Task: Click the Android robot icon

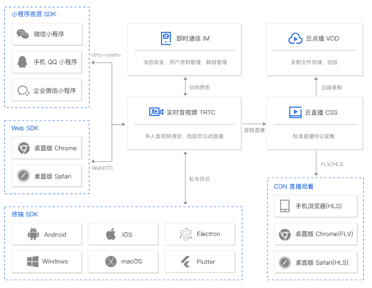Action: [33, 234]
